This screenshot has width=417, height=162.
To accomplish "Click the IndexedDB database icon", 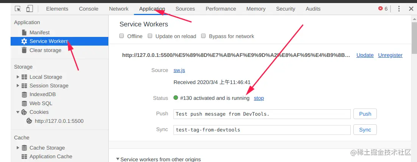I will [x=24, y=95].
